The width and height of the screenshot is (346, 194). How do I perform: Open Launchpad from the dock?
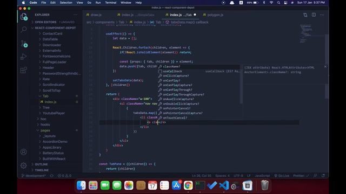(x=93, y=185)
